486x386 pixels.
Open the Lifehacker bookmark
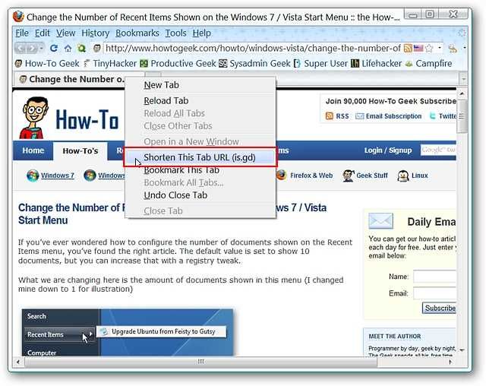click(377, 64)
